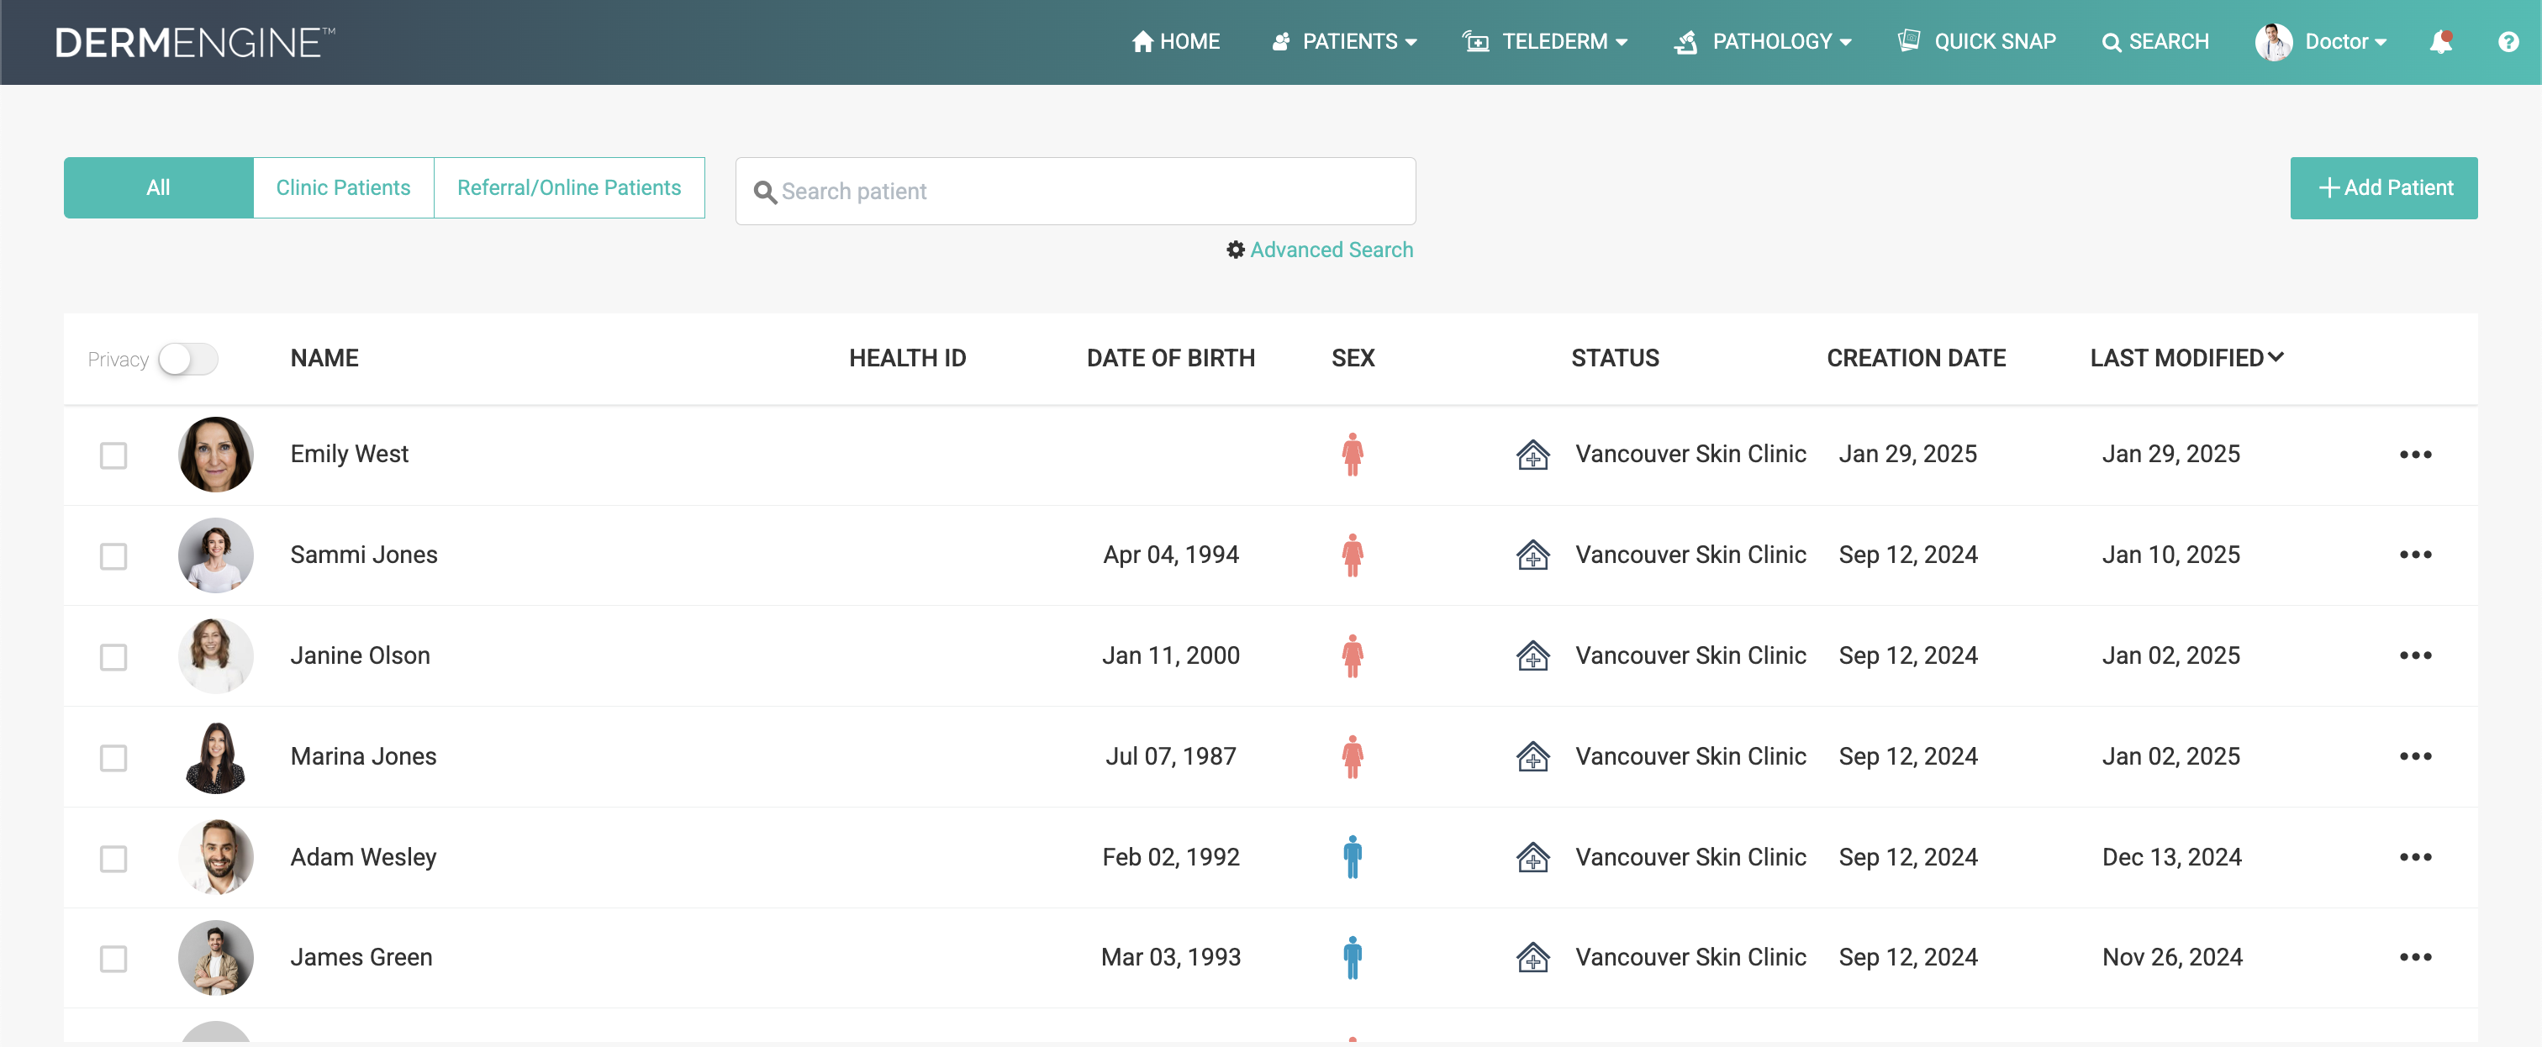Image resolution: width=2542 pixels, height=1047 pixels.
Task: Toggle the Privacy switch
Action: click(188, 359)
